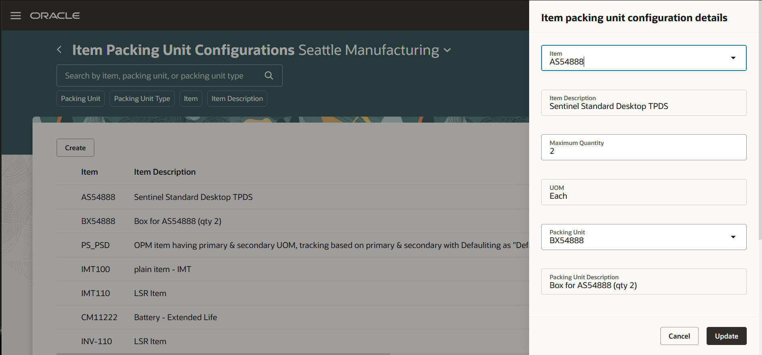762x355 pixels.
Task: Click the Update button
Action: tap(726, 336)
